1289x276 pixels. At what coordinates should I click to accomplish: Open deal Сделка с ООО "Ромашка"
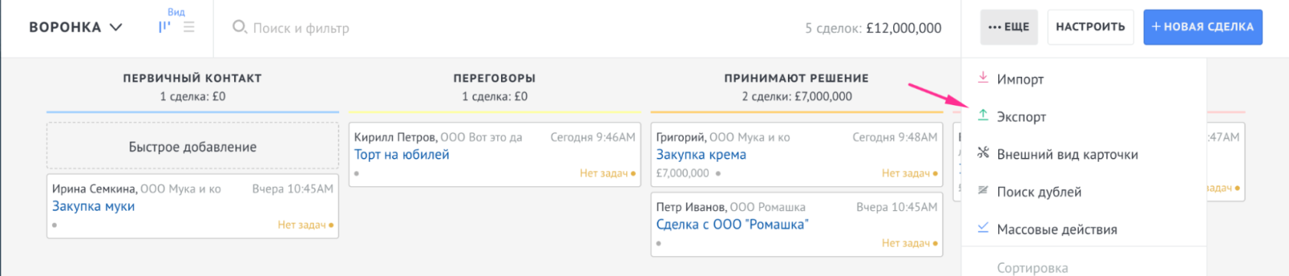(732, 224)
